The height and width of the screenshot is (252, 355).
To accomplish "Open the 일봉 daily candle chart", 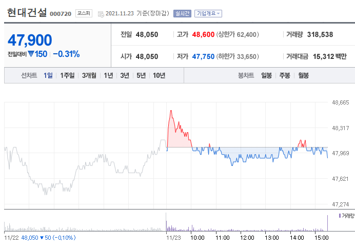I will click(266, 75).
